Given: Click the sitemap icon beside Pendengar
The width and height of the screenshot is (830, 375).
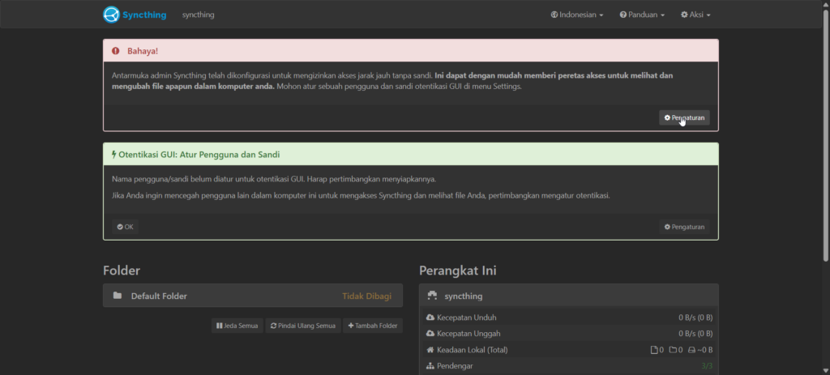Looking at the screenshot, I should pyautogui.click(x=430, y=366).
